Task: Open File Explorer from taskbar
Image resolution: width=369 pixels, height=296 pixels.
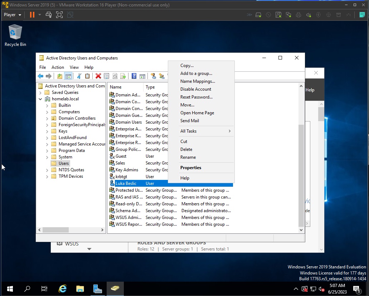Action: (x=80, y=288)
